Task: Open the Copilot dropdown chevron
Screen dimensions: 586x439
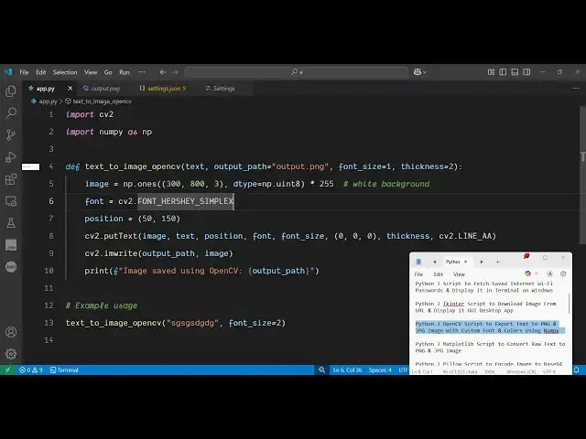Action: click(425, 72)
